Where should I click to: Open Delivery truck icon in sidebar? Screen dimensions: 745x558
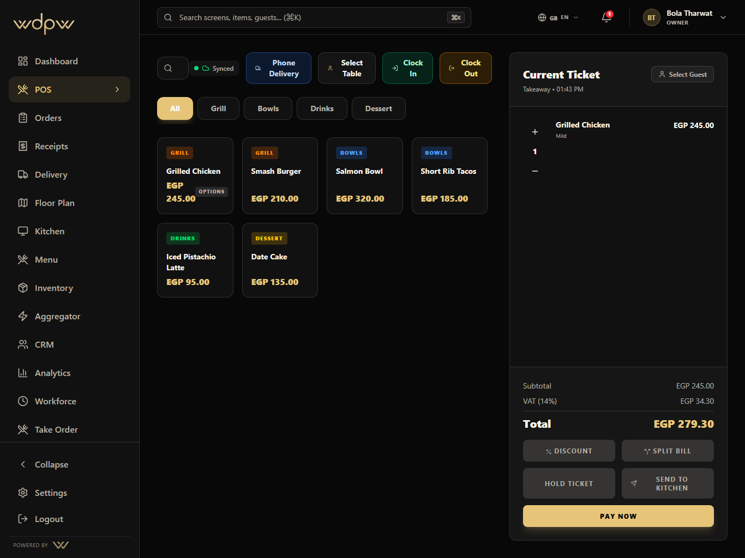23,174
